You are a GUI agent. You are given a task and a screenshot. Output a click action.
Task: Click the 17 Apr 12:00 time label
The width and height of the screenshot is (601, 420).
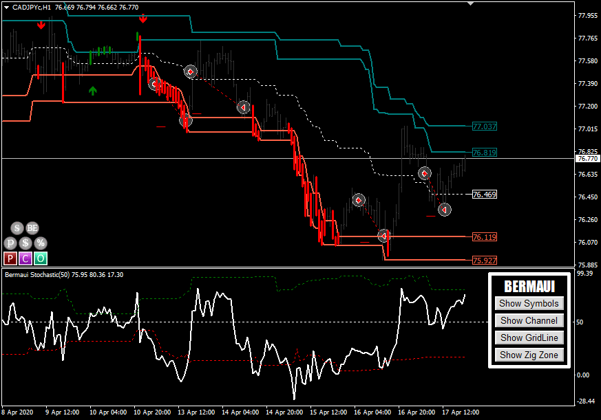[x=461, y=412]
